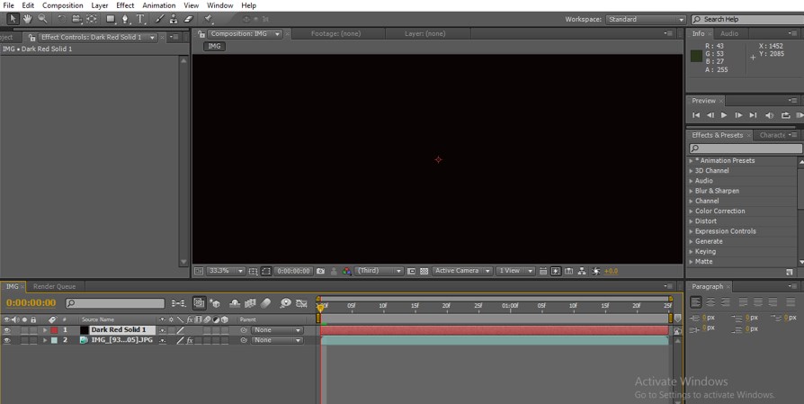Click Dark Red Solid 1 color label swatch
Image resolution: width=804 pixels, height=404 pixels.
tap(53, 330)
